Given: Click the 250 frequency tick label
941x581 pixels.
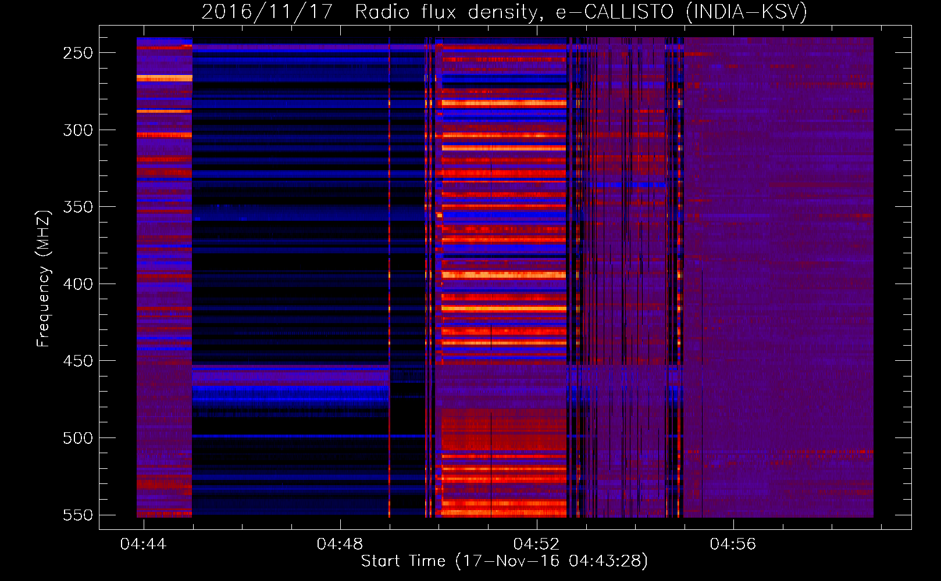Looking at the screenshot, I should 78,53.
